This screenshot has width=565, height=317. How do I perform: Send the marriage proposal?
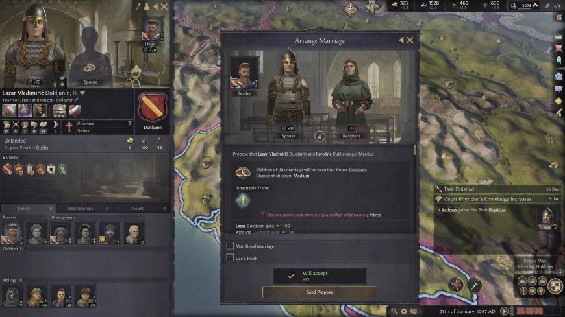coord(320,292)
